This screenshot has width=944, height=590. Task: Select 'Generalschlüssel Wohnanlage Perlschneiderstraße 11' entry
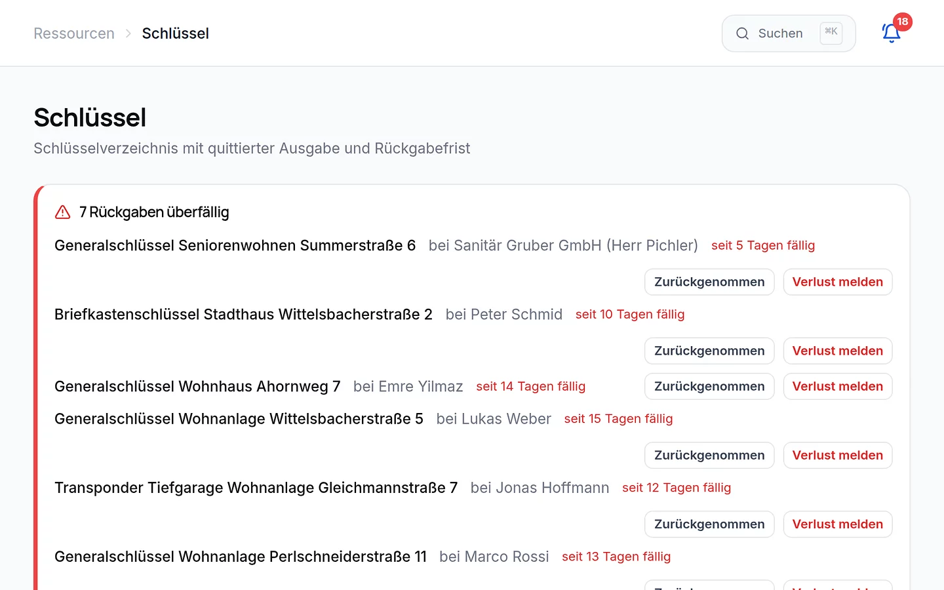pyautogui.click(x=241, y=557)
